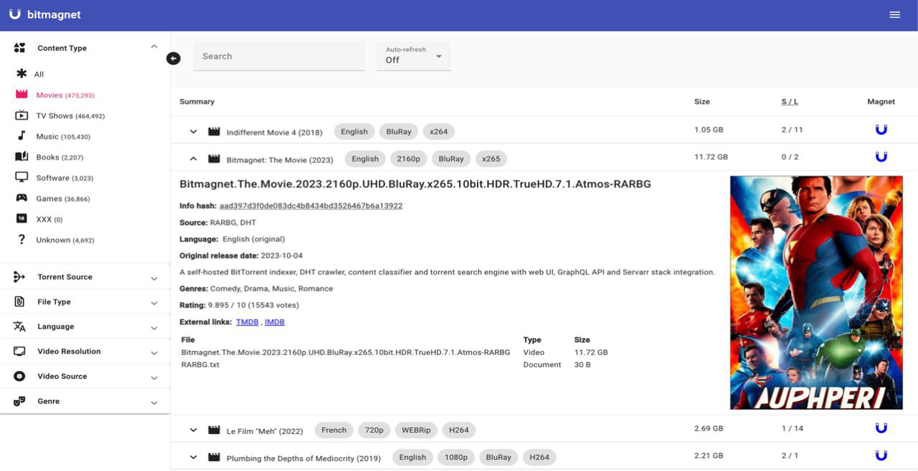
Task: Expand the Video Resolution filter
Action: 154,353
